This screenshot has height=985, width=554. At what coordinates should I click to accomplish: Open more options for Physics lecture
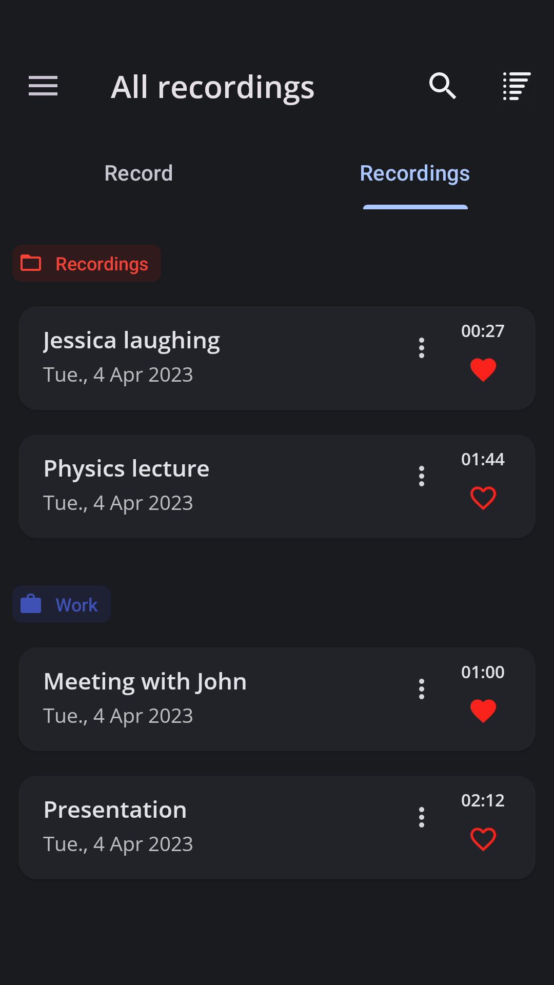click(x=422, y=476)
